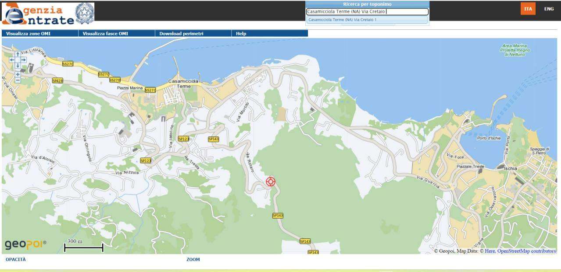Pan the map up with arrow

(x=18, y=54)
